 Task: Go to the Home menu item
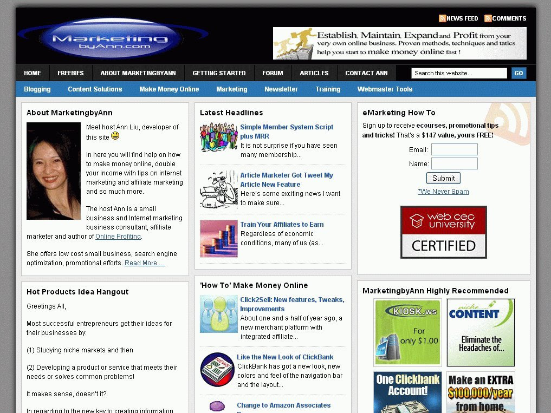click(33, 73)
